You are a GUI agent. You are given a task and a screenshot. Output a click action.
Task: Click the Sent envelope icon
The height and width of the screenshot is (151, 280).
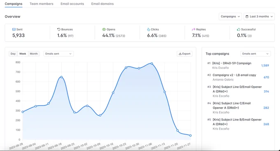coord(14,30)
